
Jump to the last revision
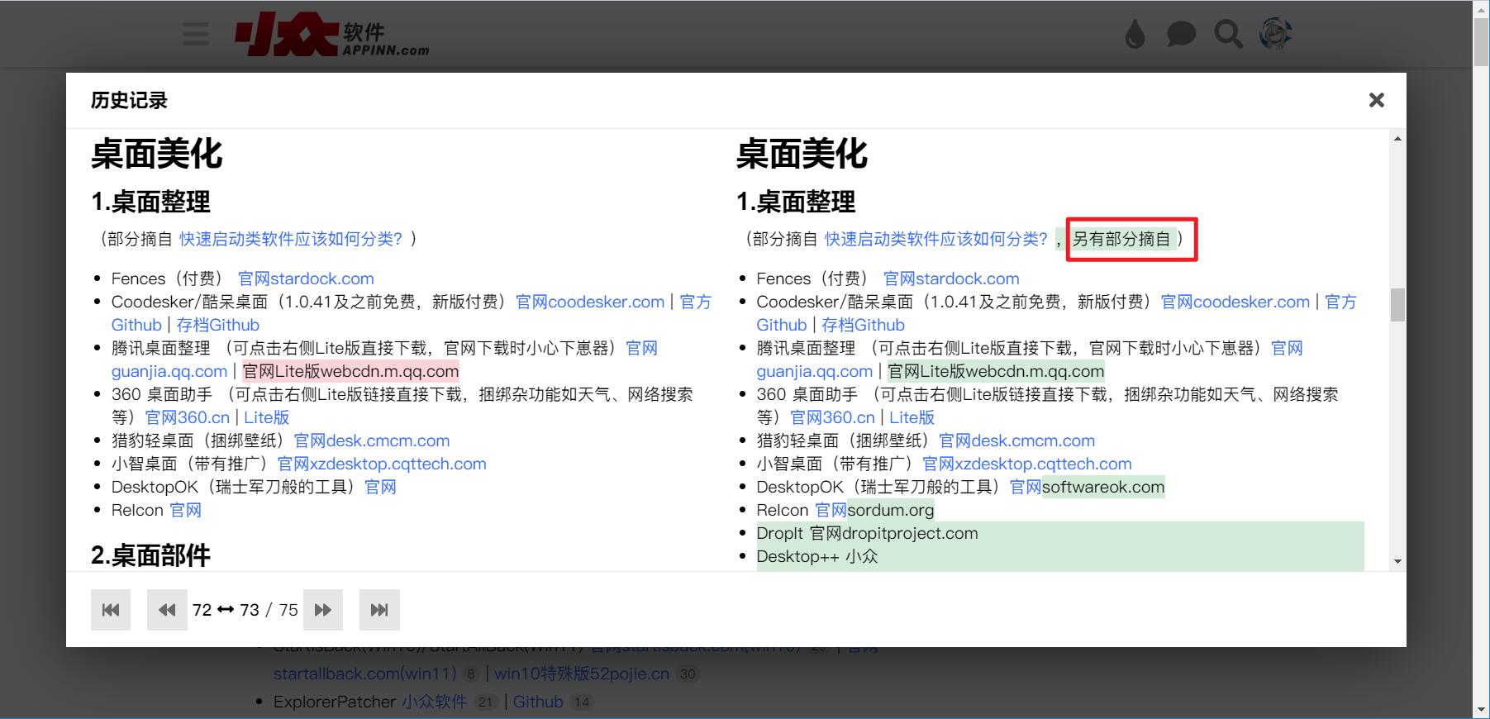379,610
